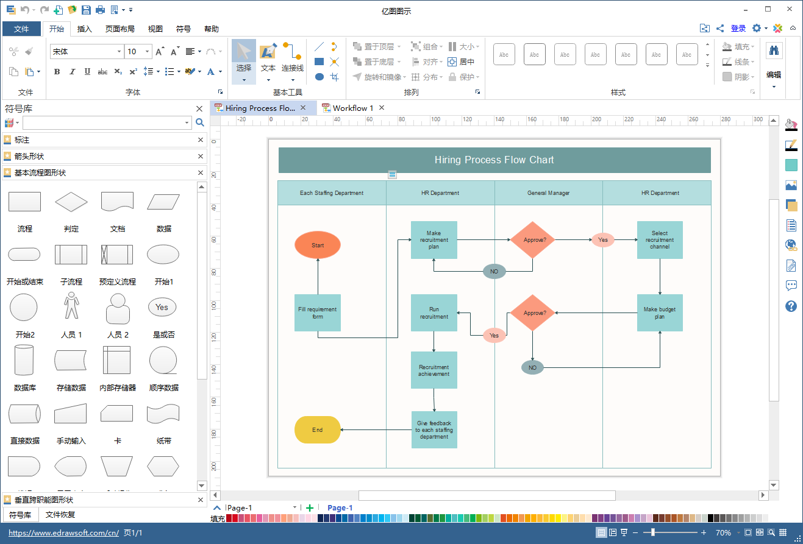
Task: Toggle Italic text formatting
Action: 73,71
